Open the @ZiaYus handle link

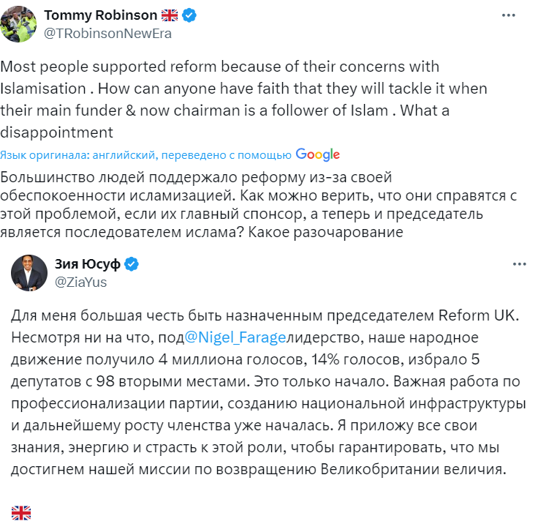click(80, 282)
